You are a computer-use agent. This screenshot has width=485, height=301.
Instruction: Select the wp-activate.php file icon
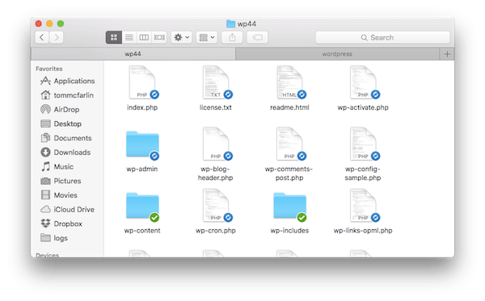tap(363, 82)
